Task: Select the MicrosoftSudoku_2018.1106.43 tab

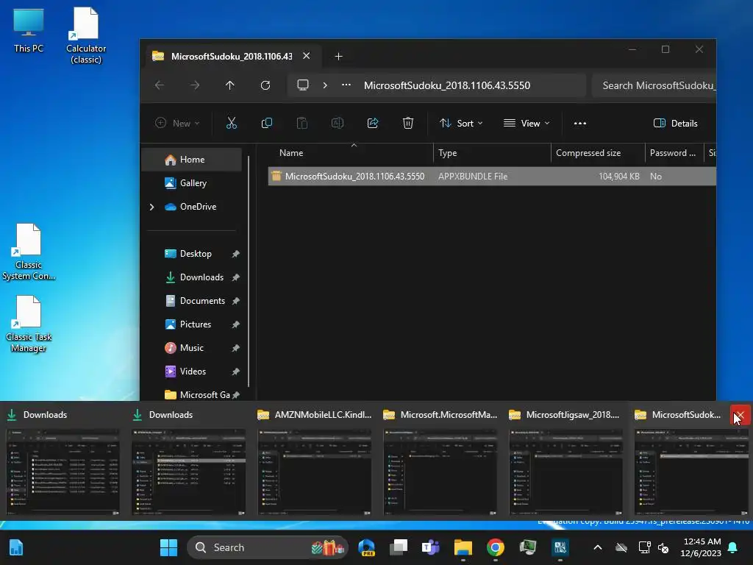Action: click(232, 57)
